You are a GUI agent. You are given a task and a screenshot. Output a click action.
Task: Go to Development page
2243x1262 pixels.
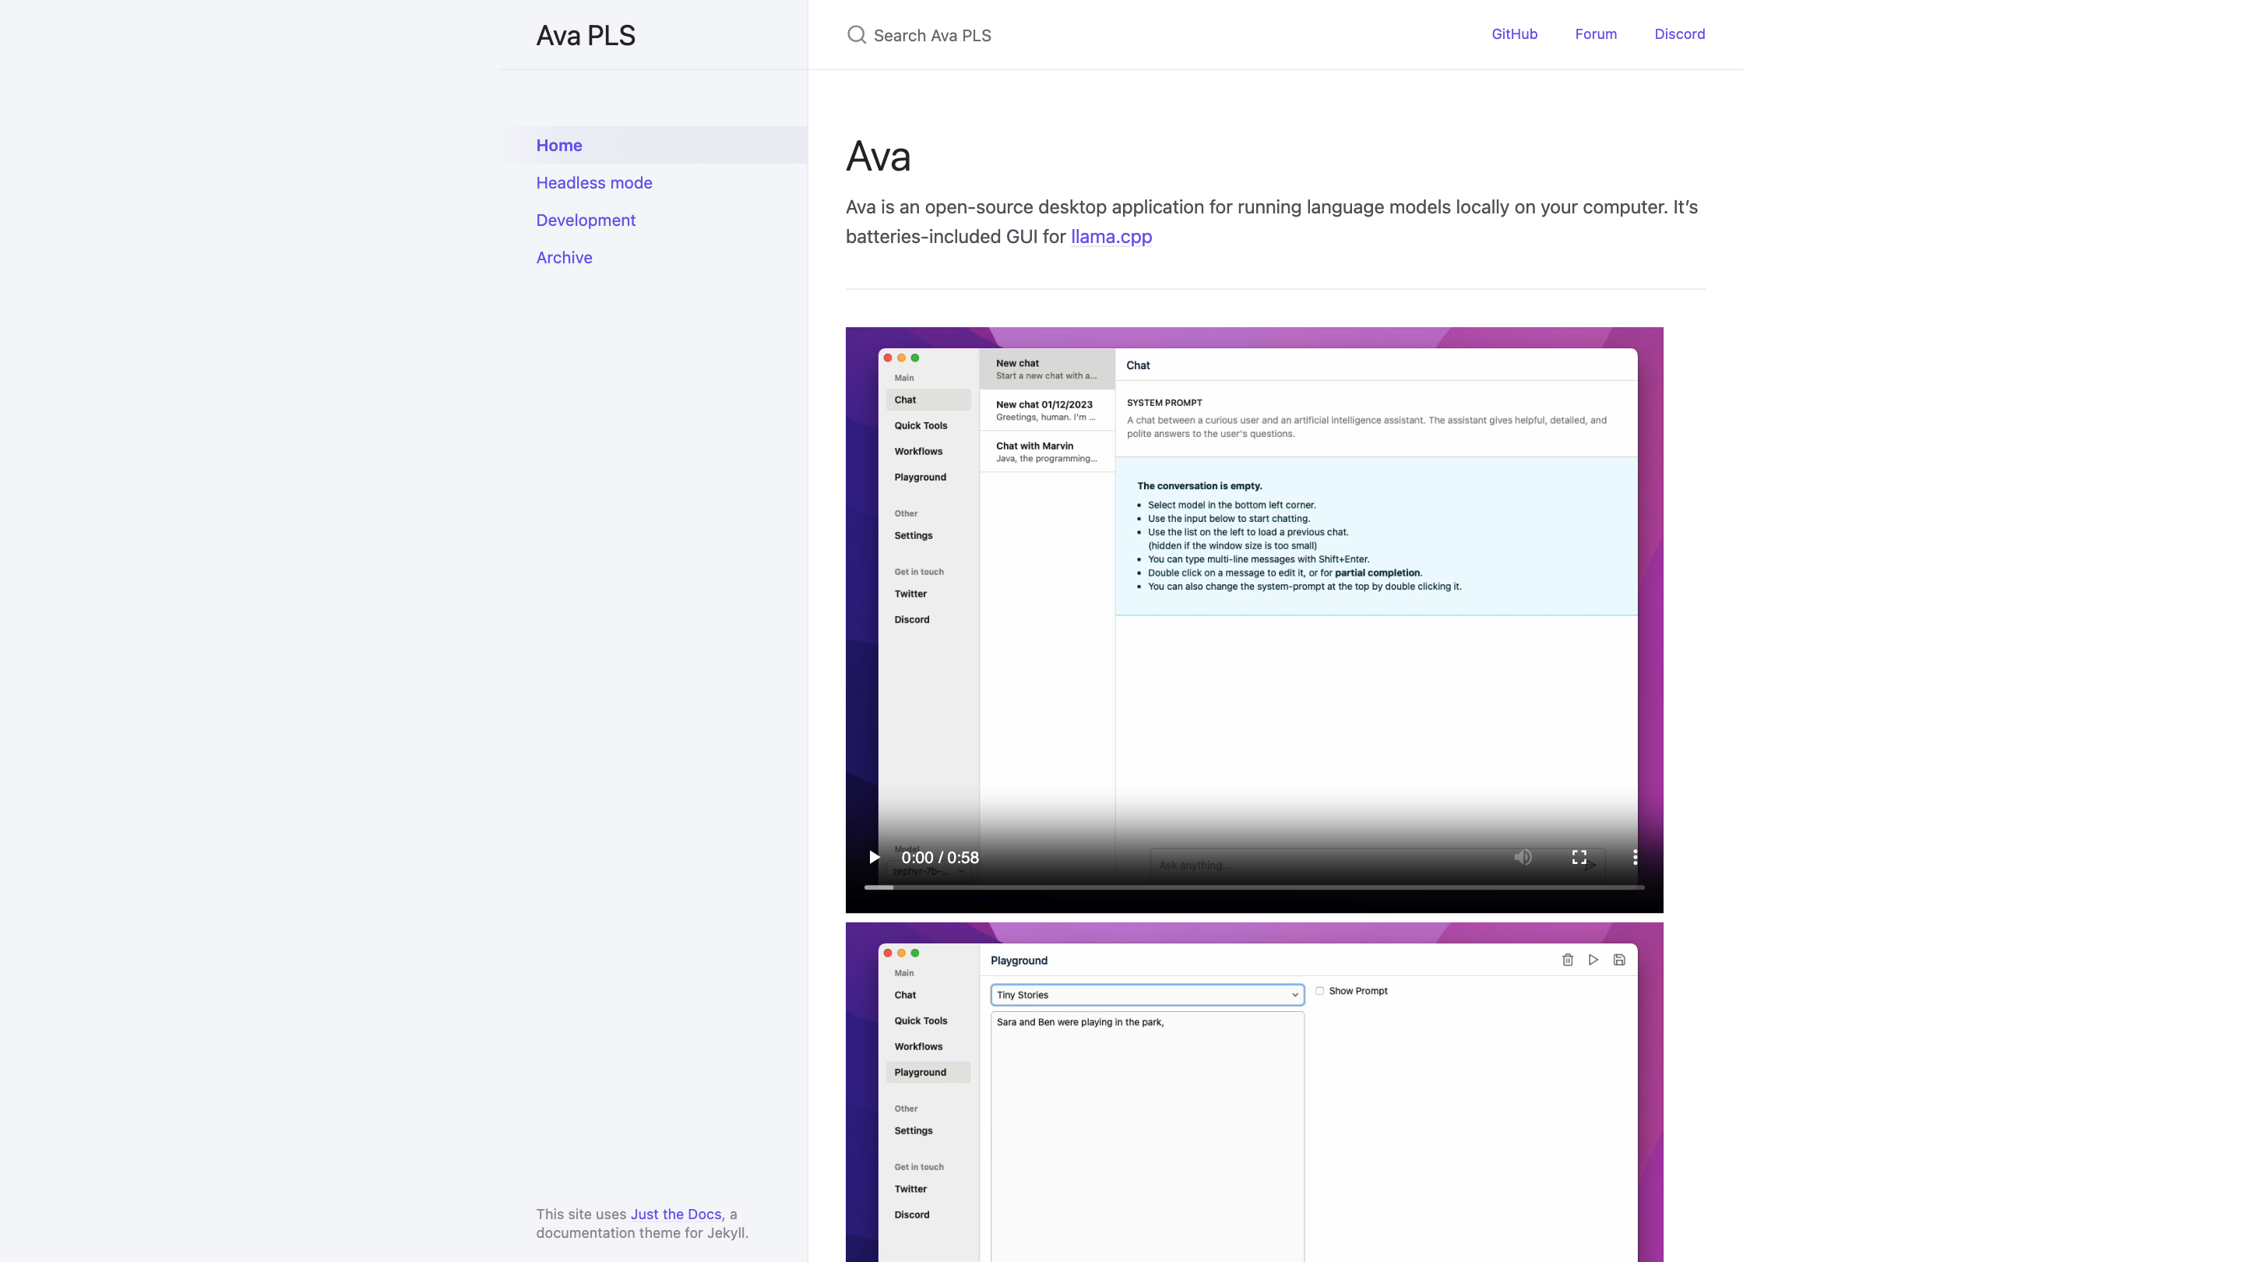585,220
